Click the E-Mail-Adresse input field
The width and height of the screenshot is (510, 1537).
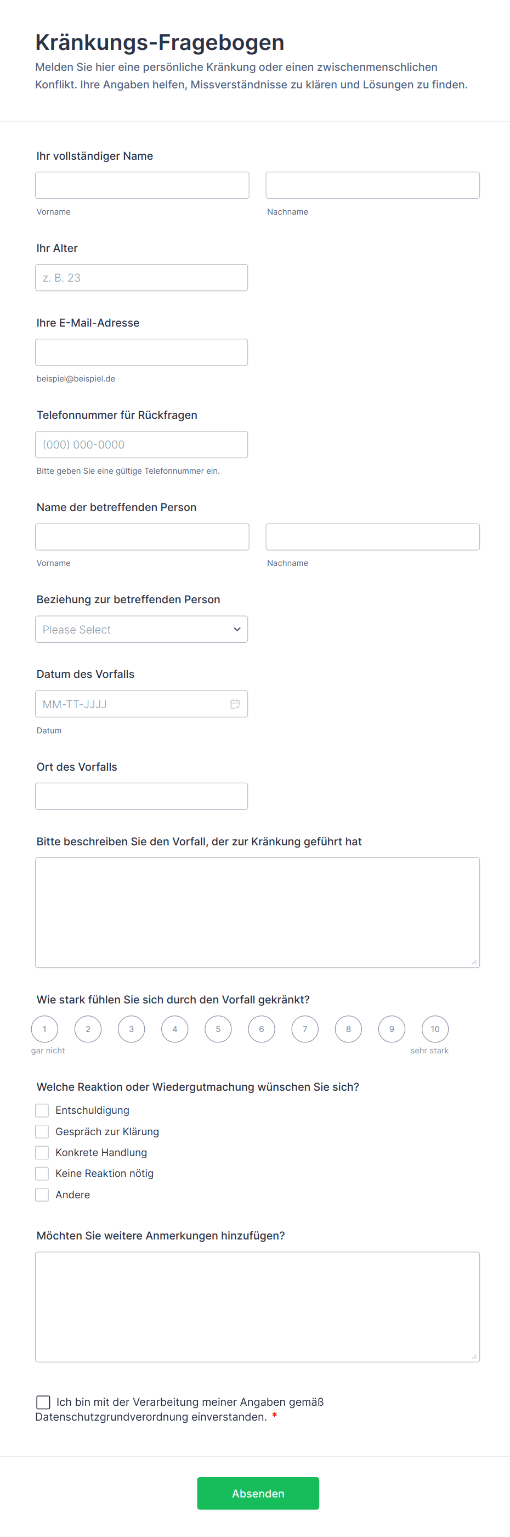coord(141,352)
